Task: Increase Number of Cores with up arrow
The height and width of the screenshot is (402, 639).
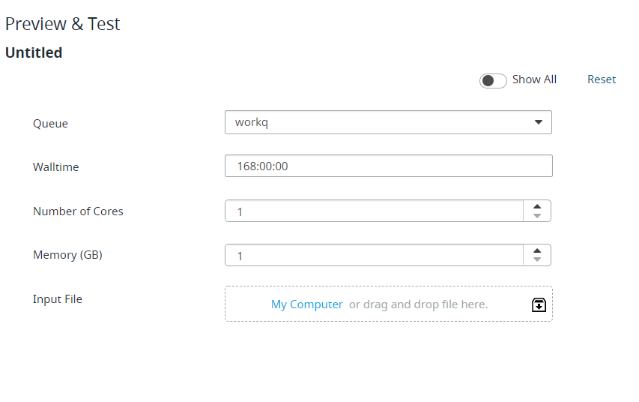Action: click(537, 206)
